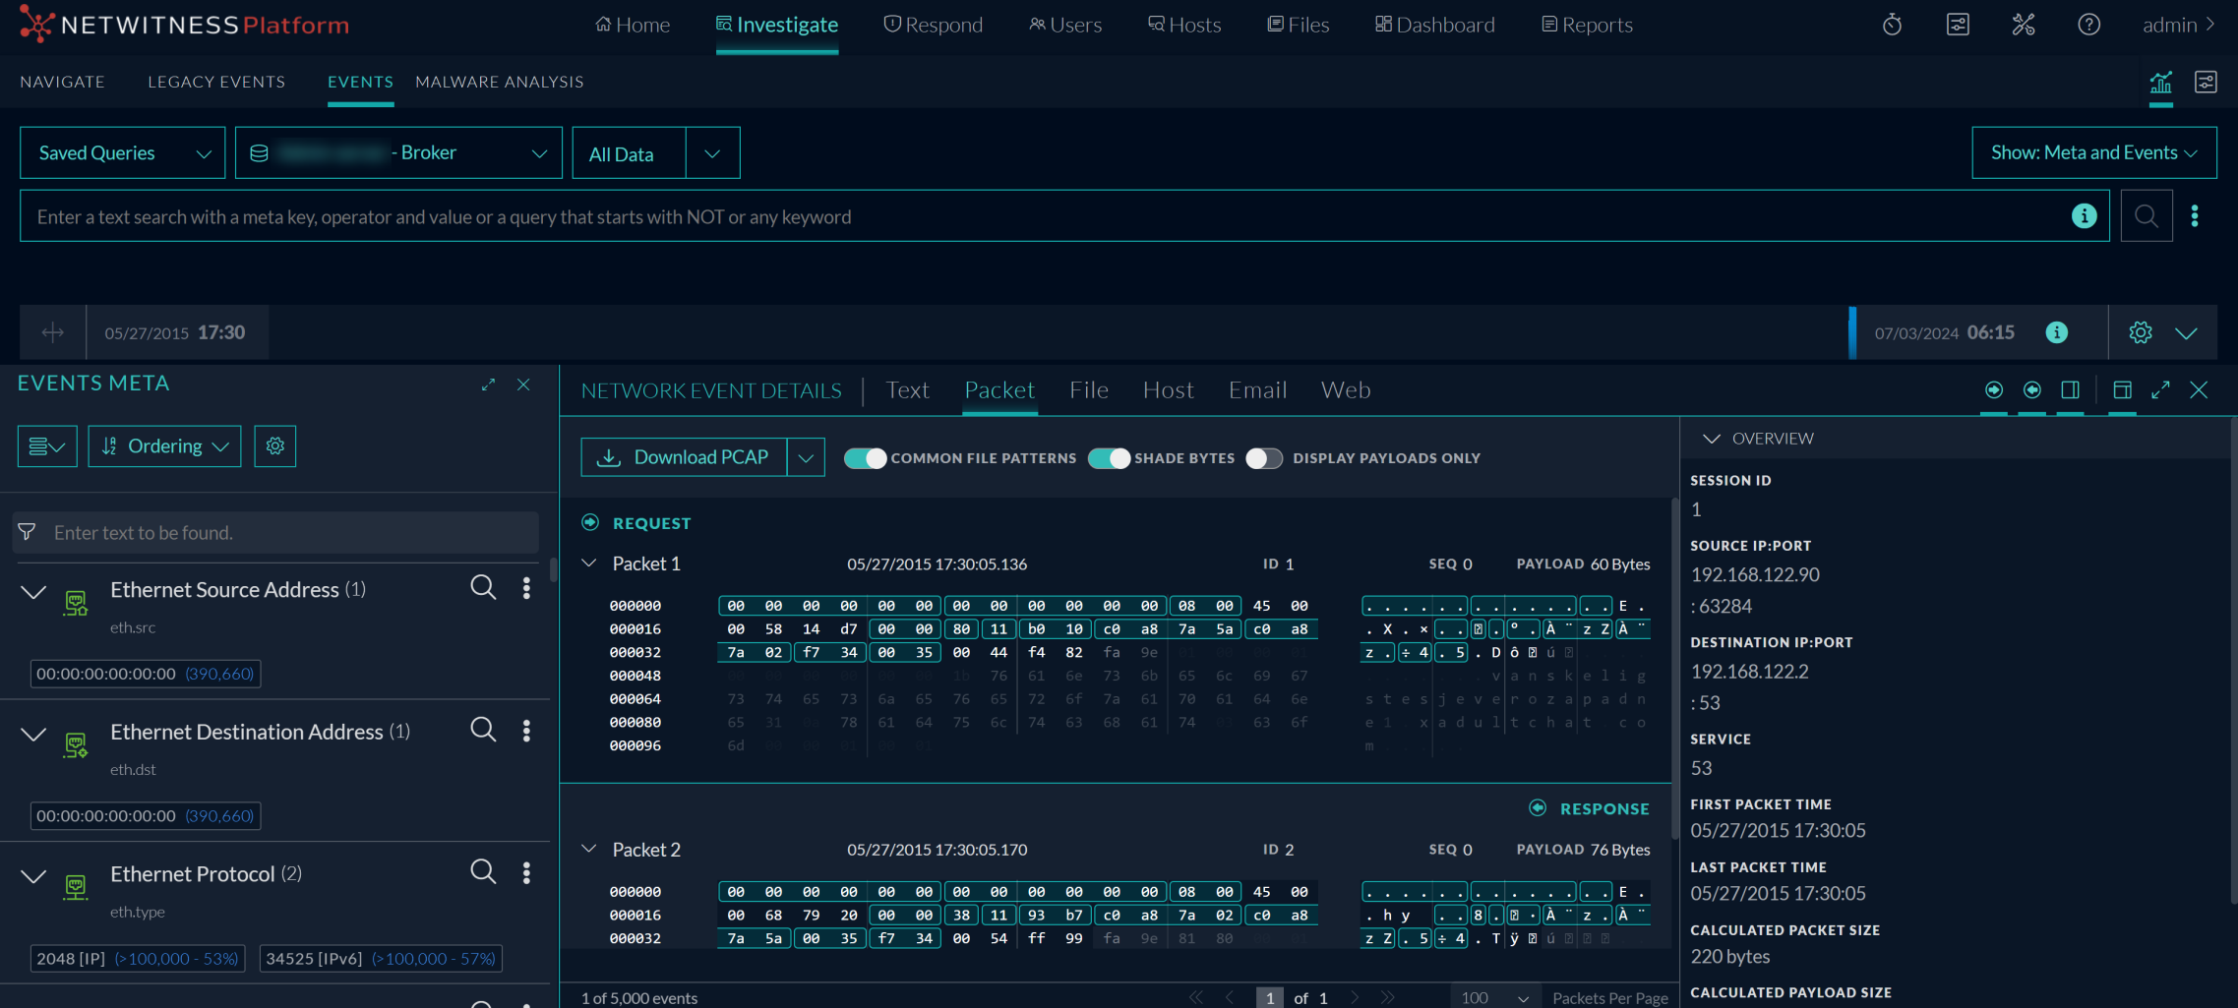The width and height of the screenshot is (2238, 1008).
Task: Open time range settings gear icon
Action: (2140, 332)
